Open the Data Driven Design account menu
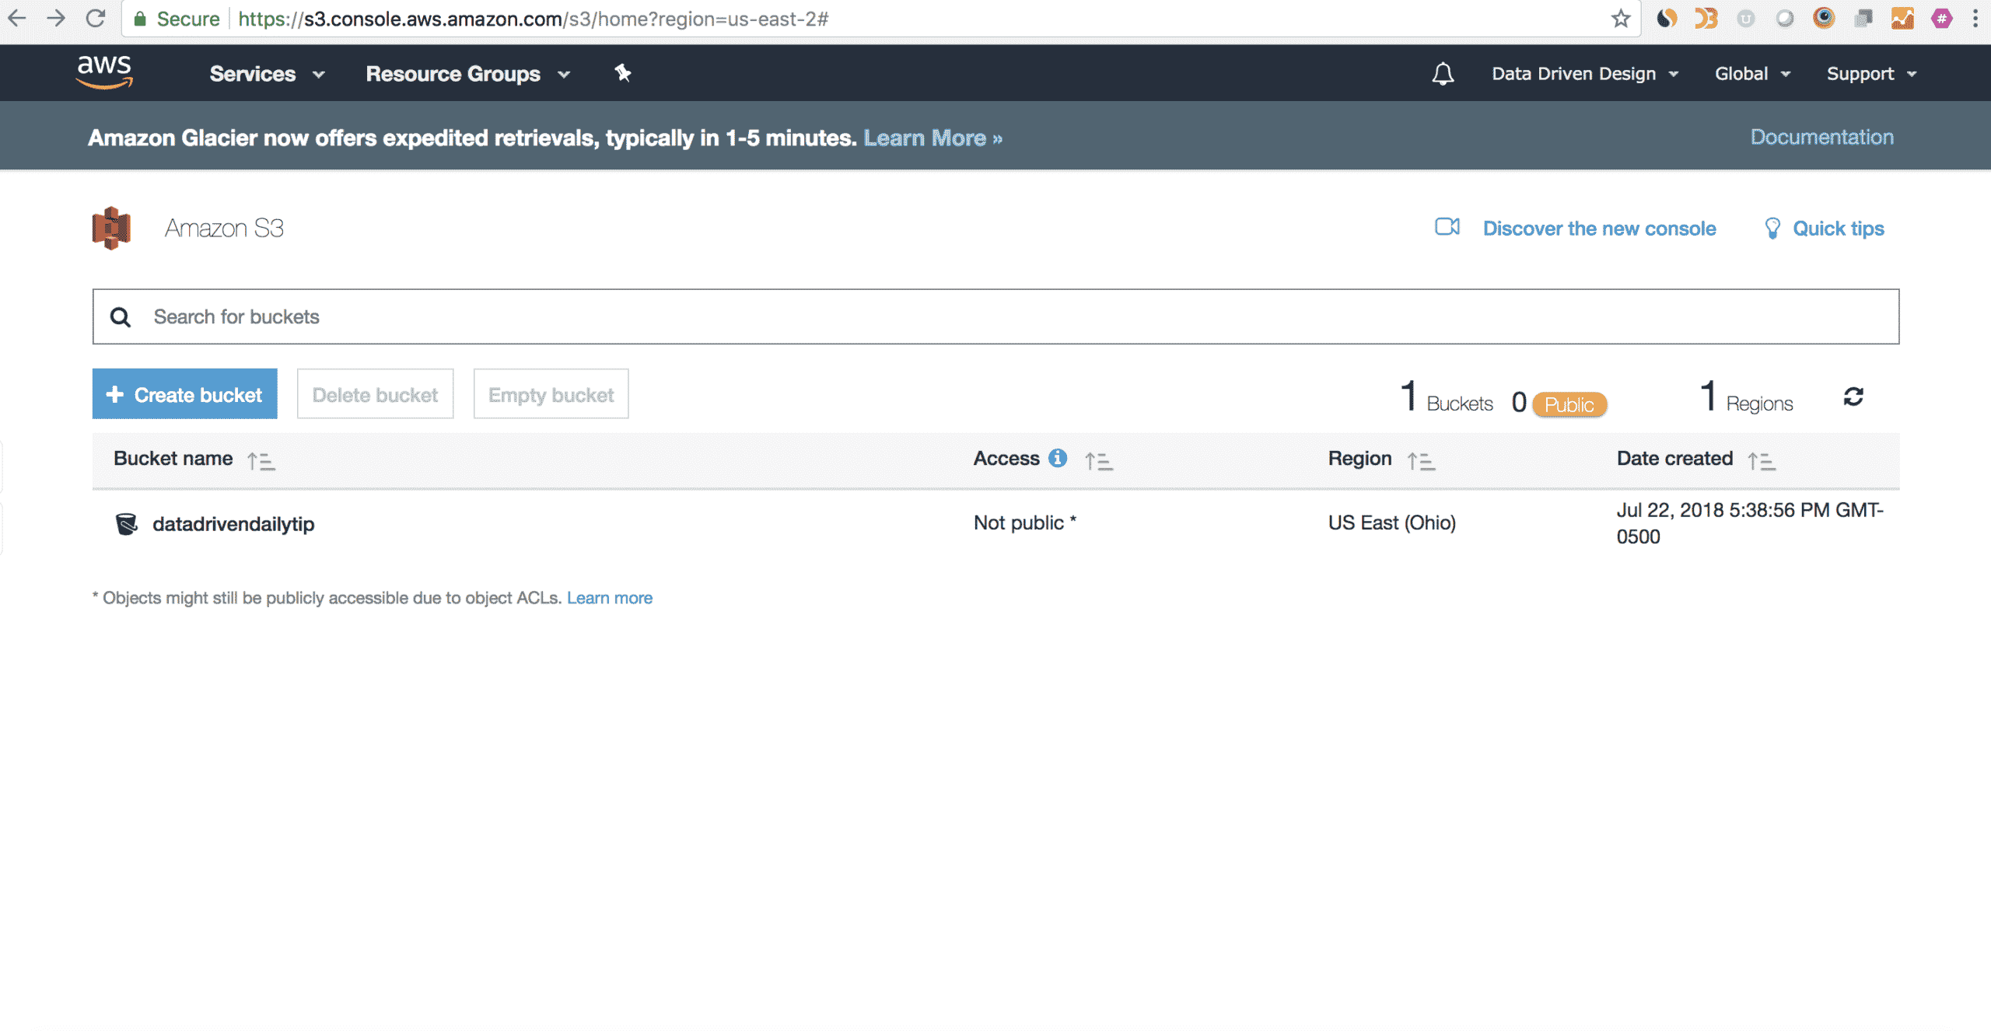 pyautogui.click(x=1584, y=74)
